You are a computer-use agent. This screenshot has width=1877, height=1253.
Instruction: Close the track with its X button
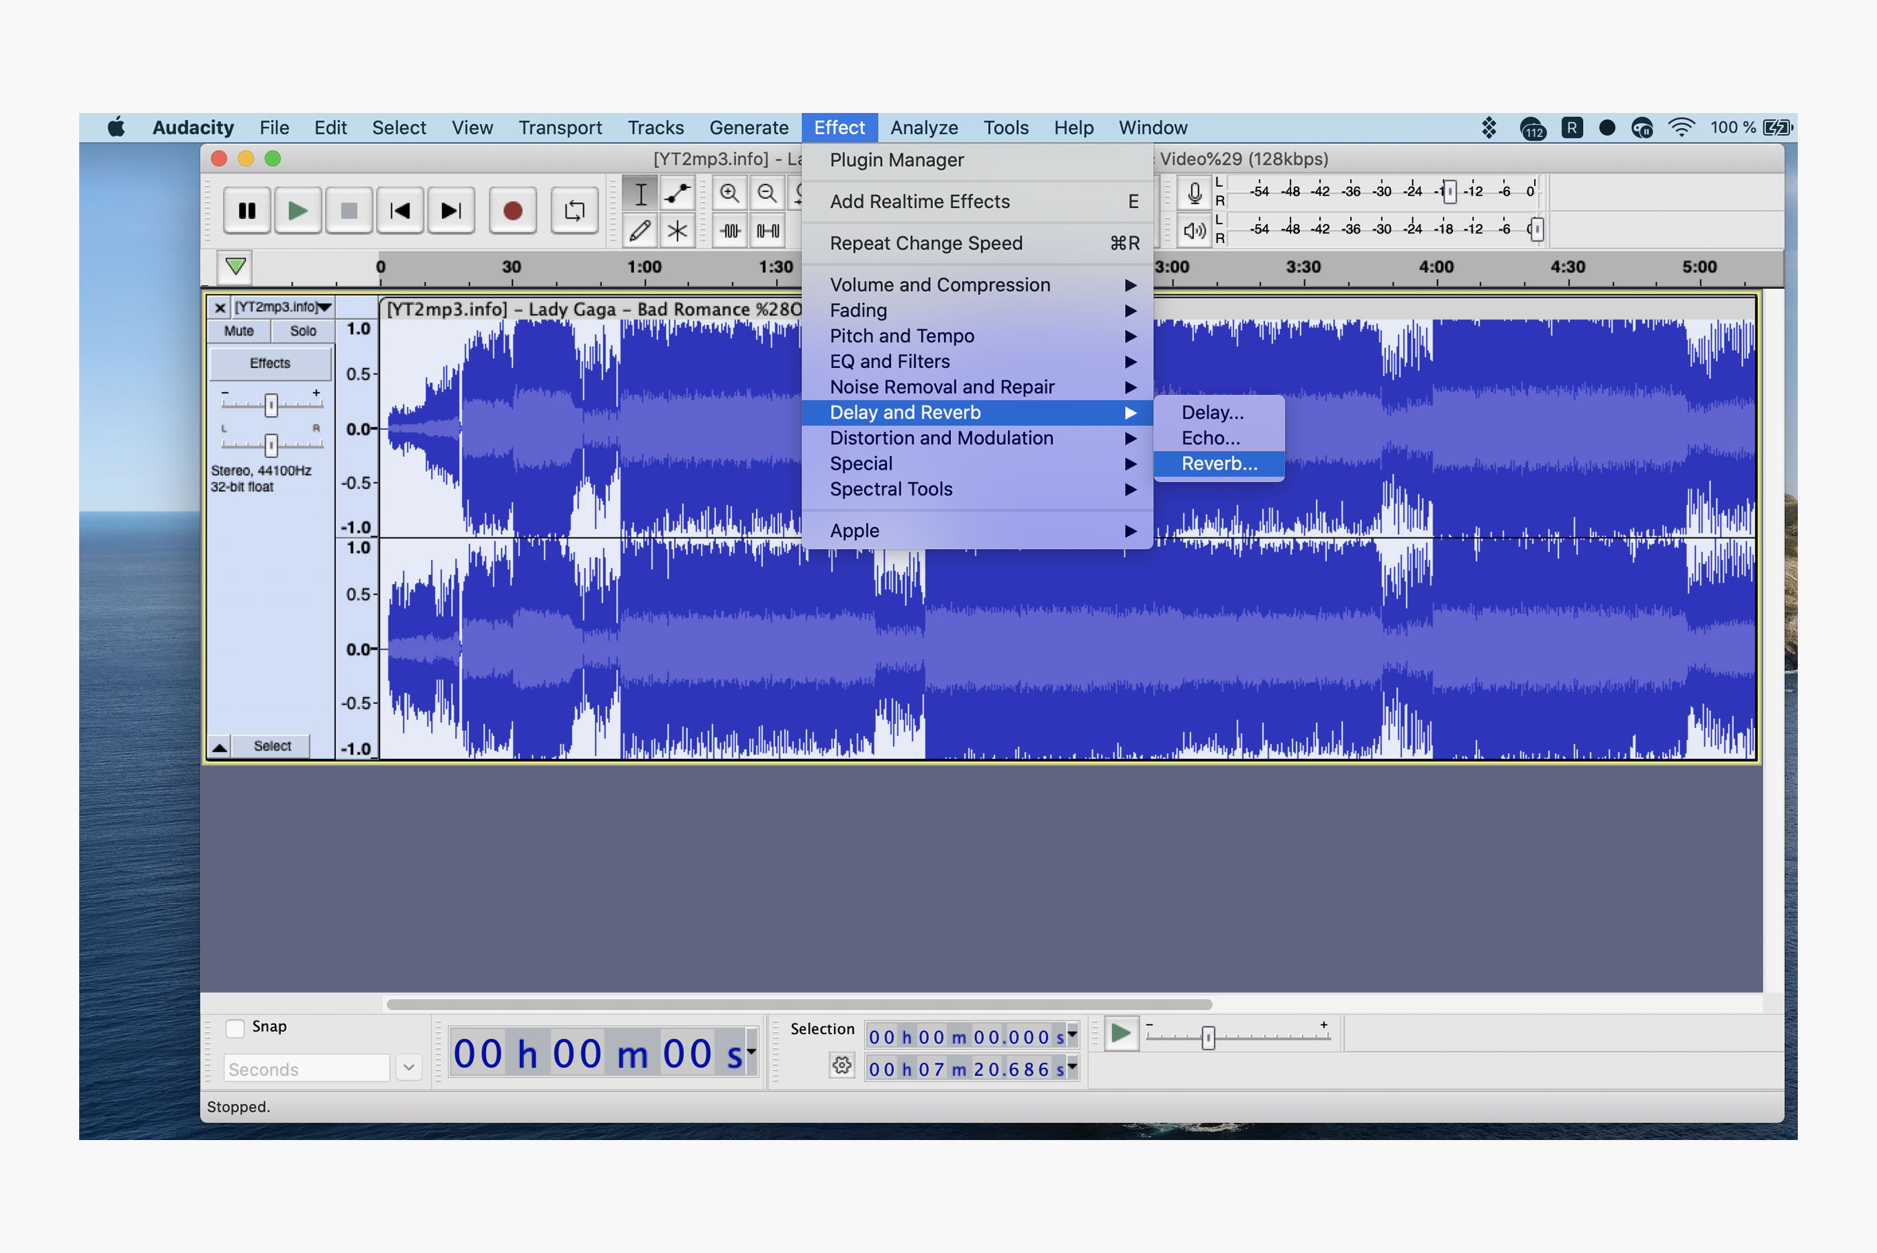pyautogui.click(x=220, y=308)
